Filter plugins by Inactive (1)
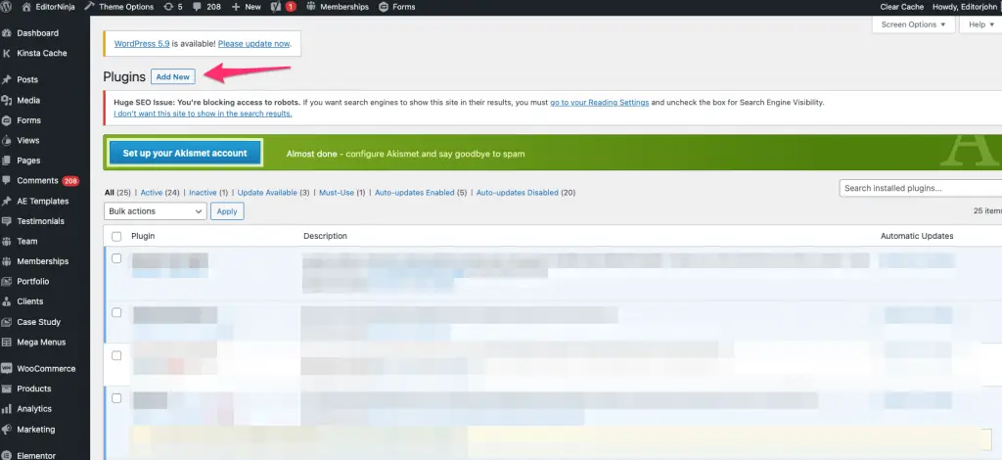The width and height of the screenshot is (1002, 460). click(208, 192)
